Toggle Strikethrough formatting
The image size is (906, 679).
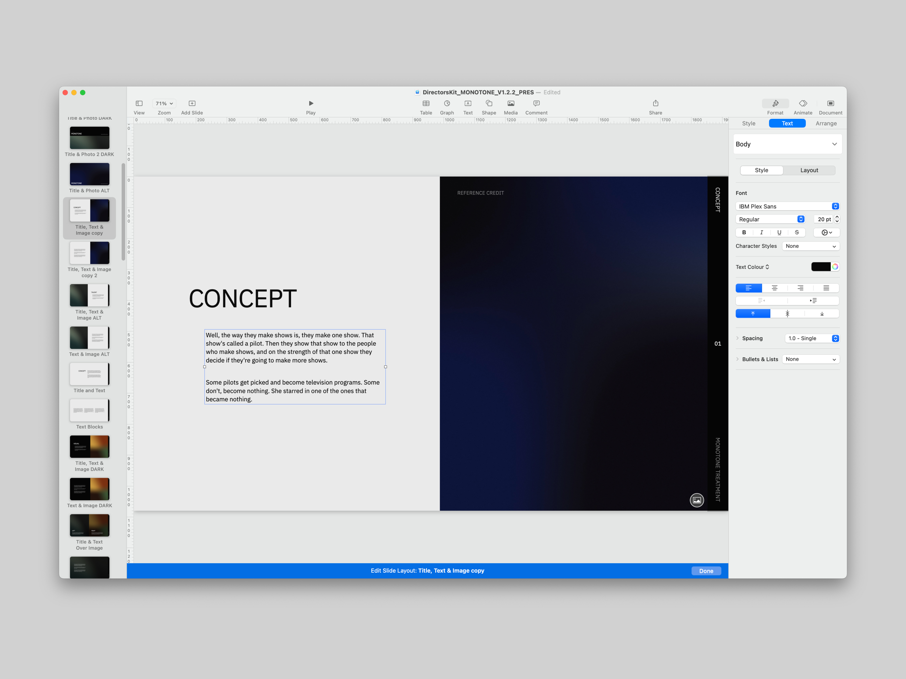click(x=797, y=233)
